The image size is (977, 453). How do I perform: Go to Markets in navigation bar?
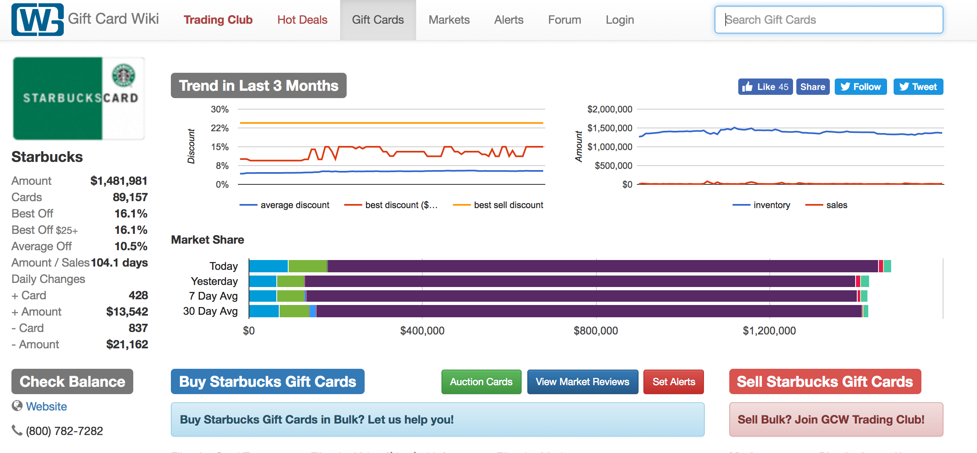449,20
